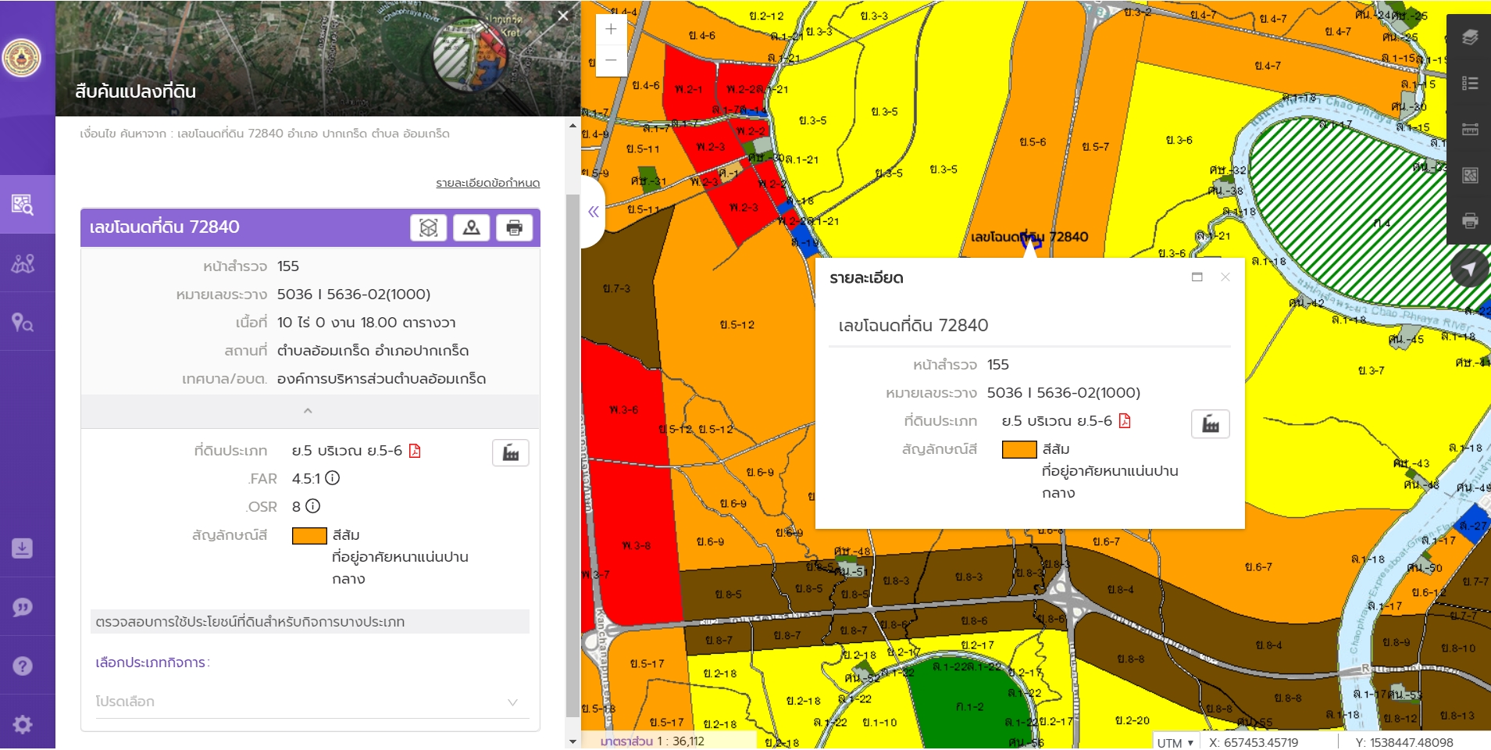Image resolution: width=1491 pixels, height=750 pixels.
Task: Collapse the side panel with double chevron
Action: 594,212
